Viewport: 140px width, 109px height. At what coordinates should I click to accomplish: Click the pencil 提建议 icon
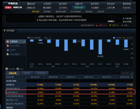(x=122, y=25)
